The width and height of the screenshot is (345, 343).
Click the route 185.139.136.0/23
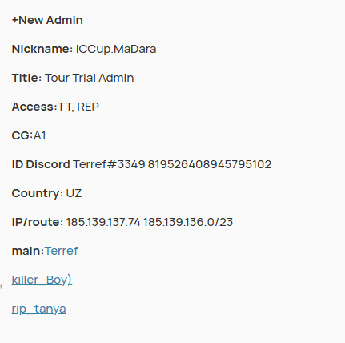tap(188, 222)
